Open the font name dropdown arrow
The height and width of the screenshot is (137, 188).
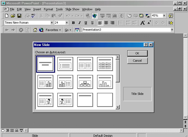point(52,23)
